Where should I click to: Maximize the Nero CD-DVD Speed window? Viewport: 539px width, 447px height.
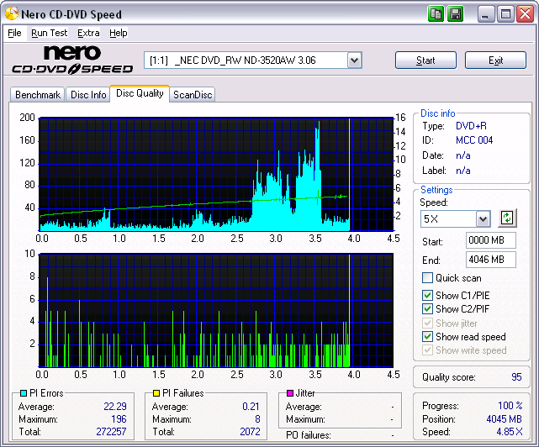505,14
